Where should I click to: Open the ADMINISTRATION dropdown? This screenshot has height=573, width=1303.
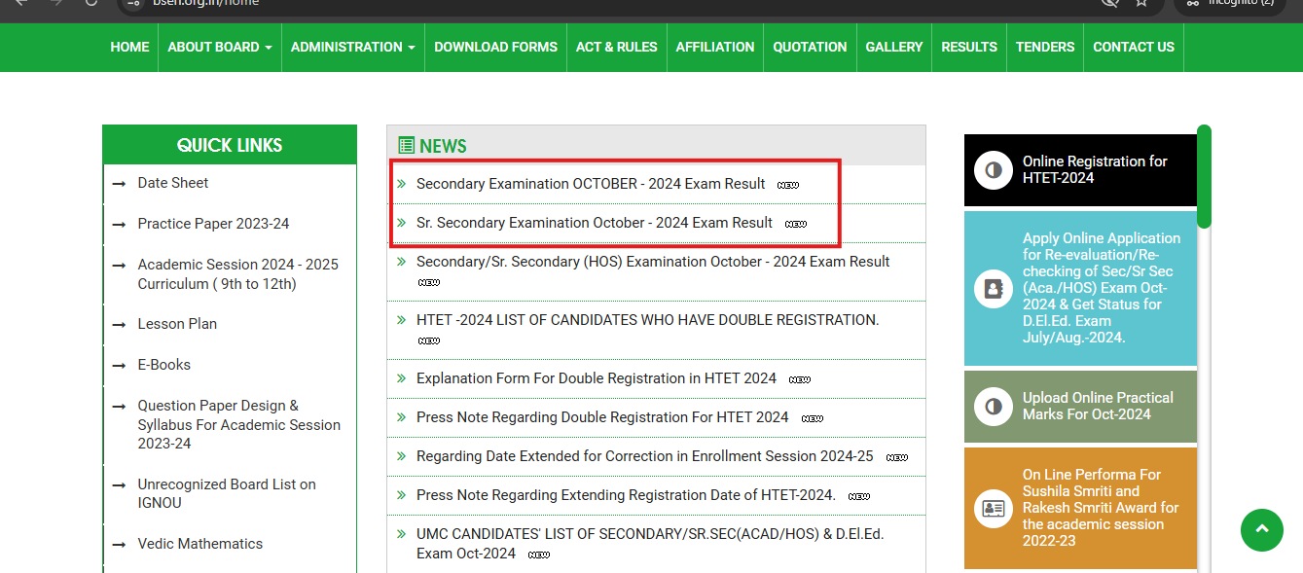352,47
